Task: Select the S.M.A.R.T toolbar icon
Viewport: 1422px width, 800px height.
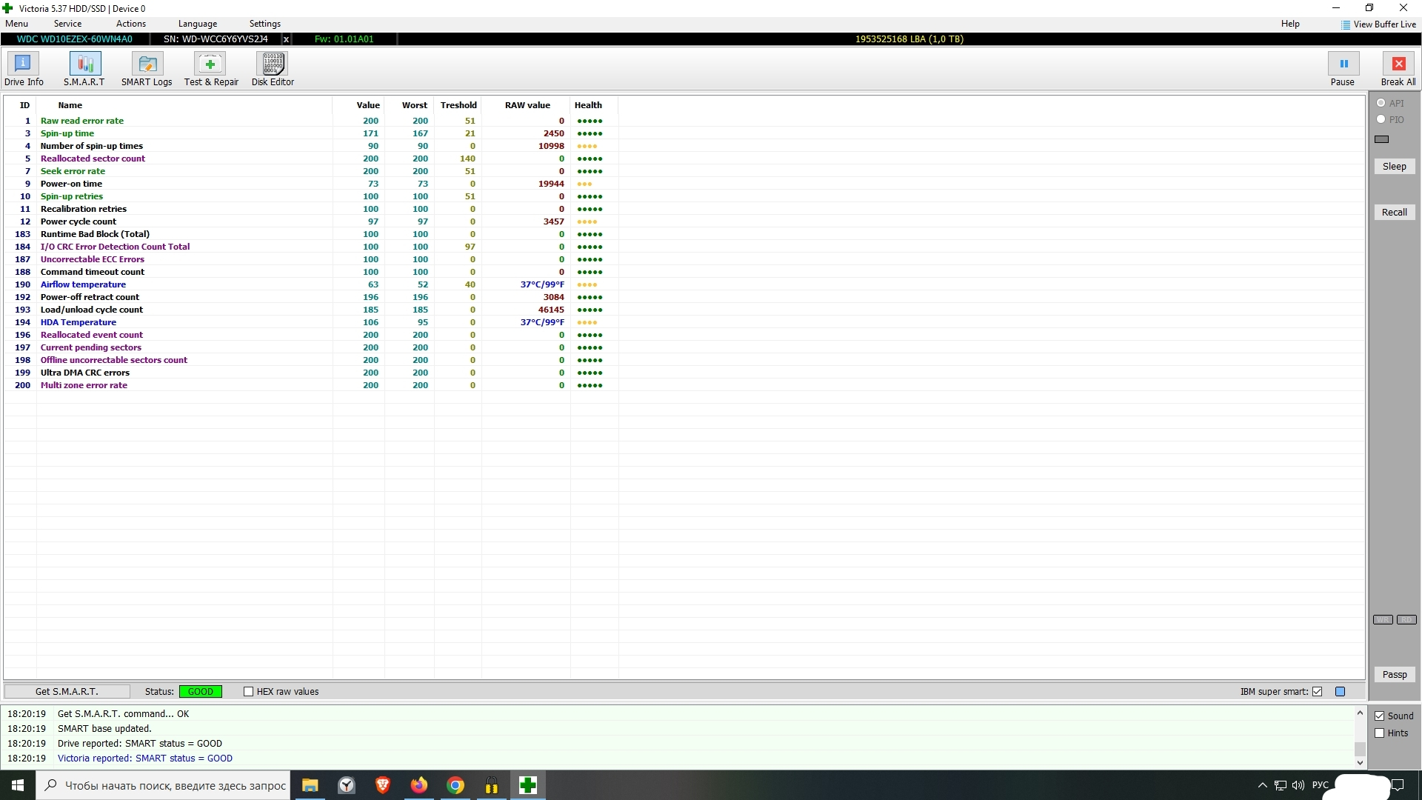Action: click(x=84, y=69)
